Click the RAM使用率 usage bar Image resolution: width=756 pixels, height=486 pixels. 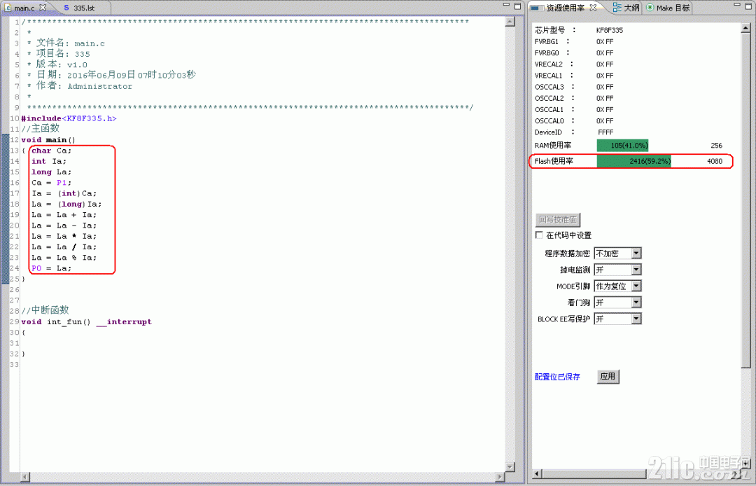point(622,146)
